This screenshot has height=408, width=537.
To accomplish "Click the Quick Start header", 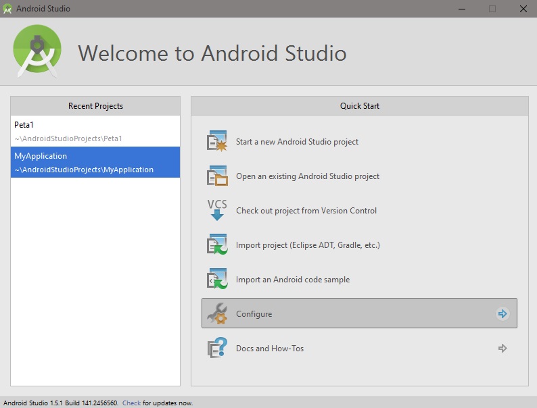I will (x=360, y=105).
